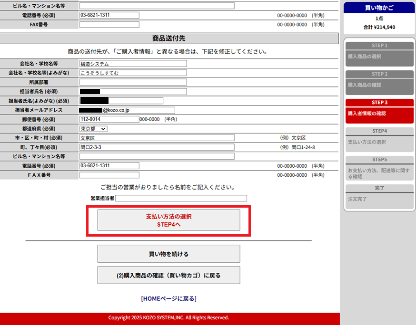Screen dimensions: 416x325
Task: Select the empty 所属部署 input field
Action: click(133, 82)
